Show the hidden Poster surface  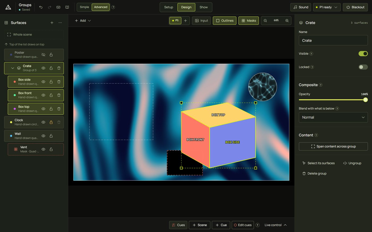pos(43,55)
